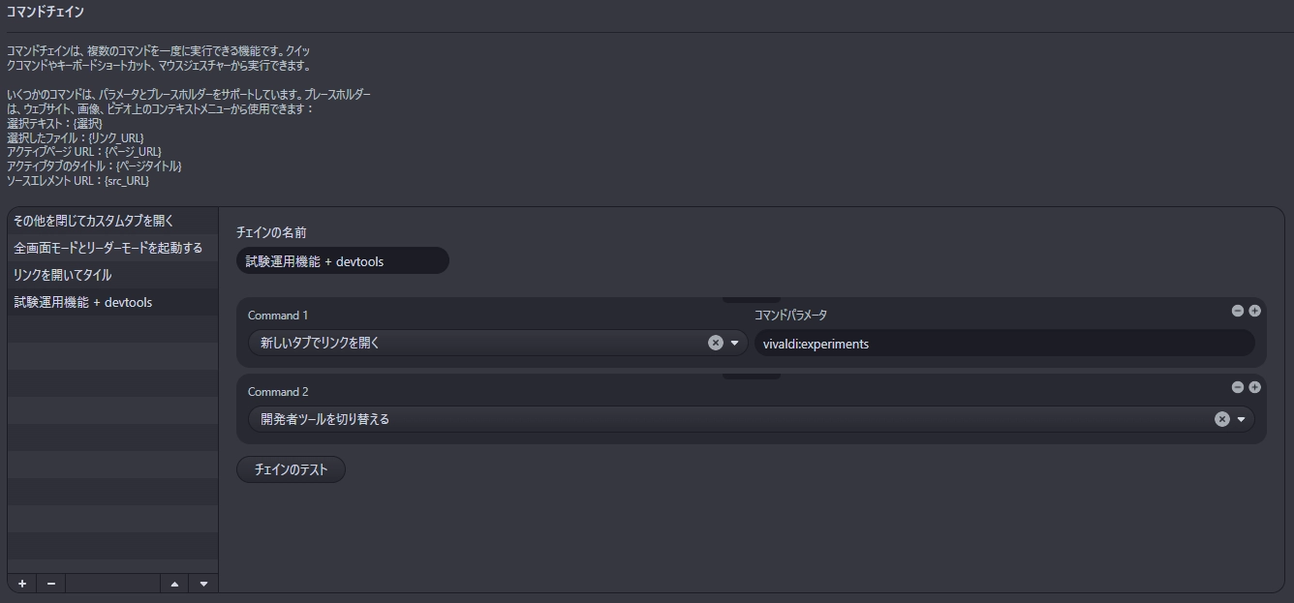Clear the Command 1 selection with X icon
Viewport: 1294px width, 603px height.
tap(715, 343)
